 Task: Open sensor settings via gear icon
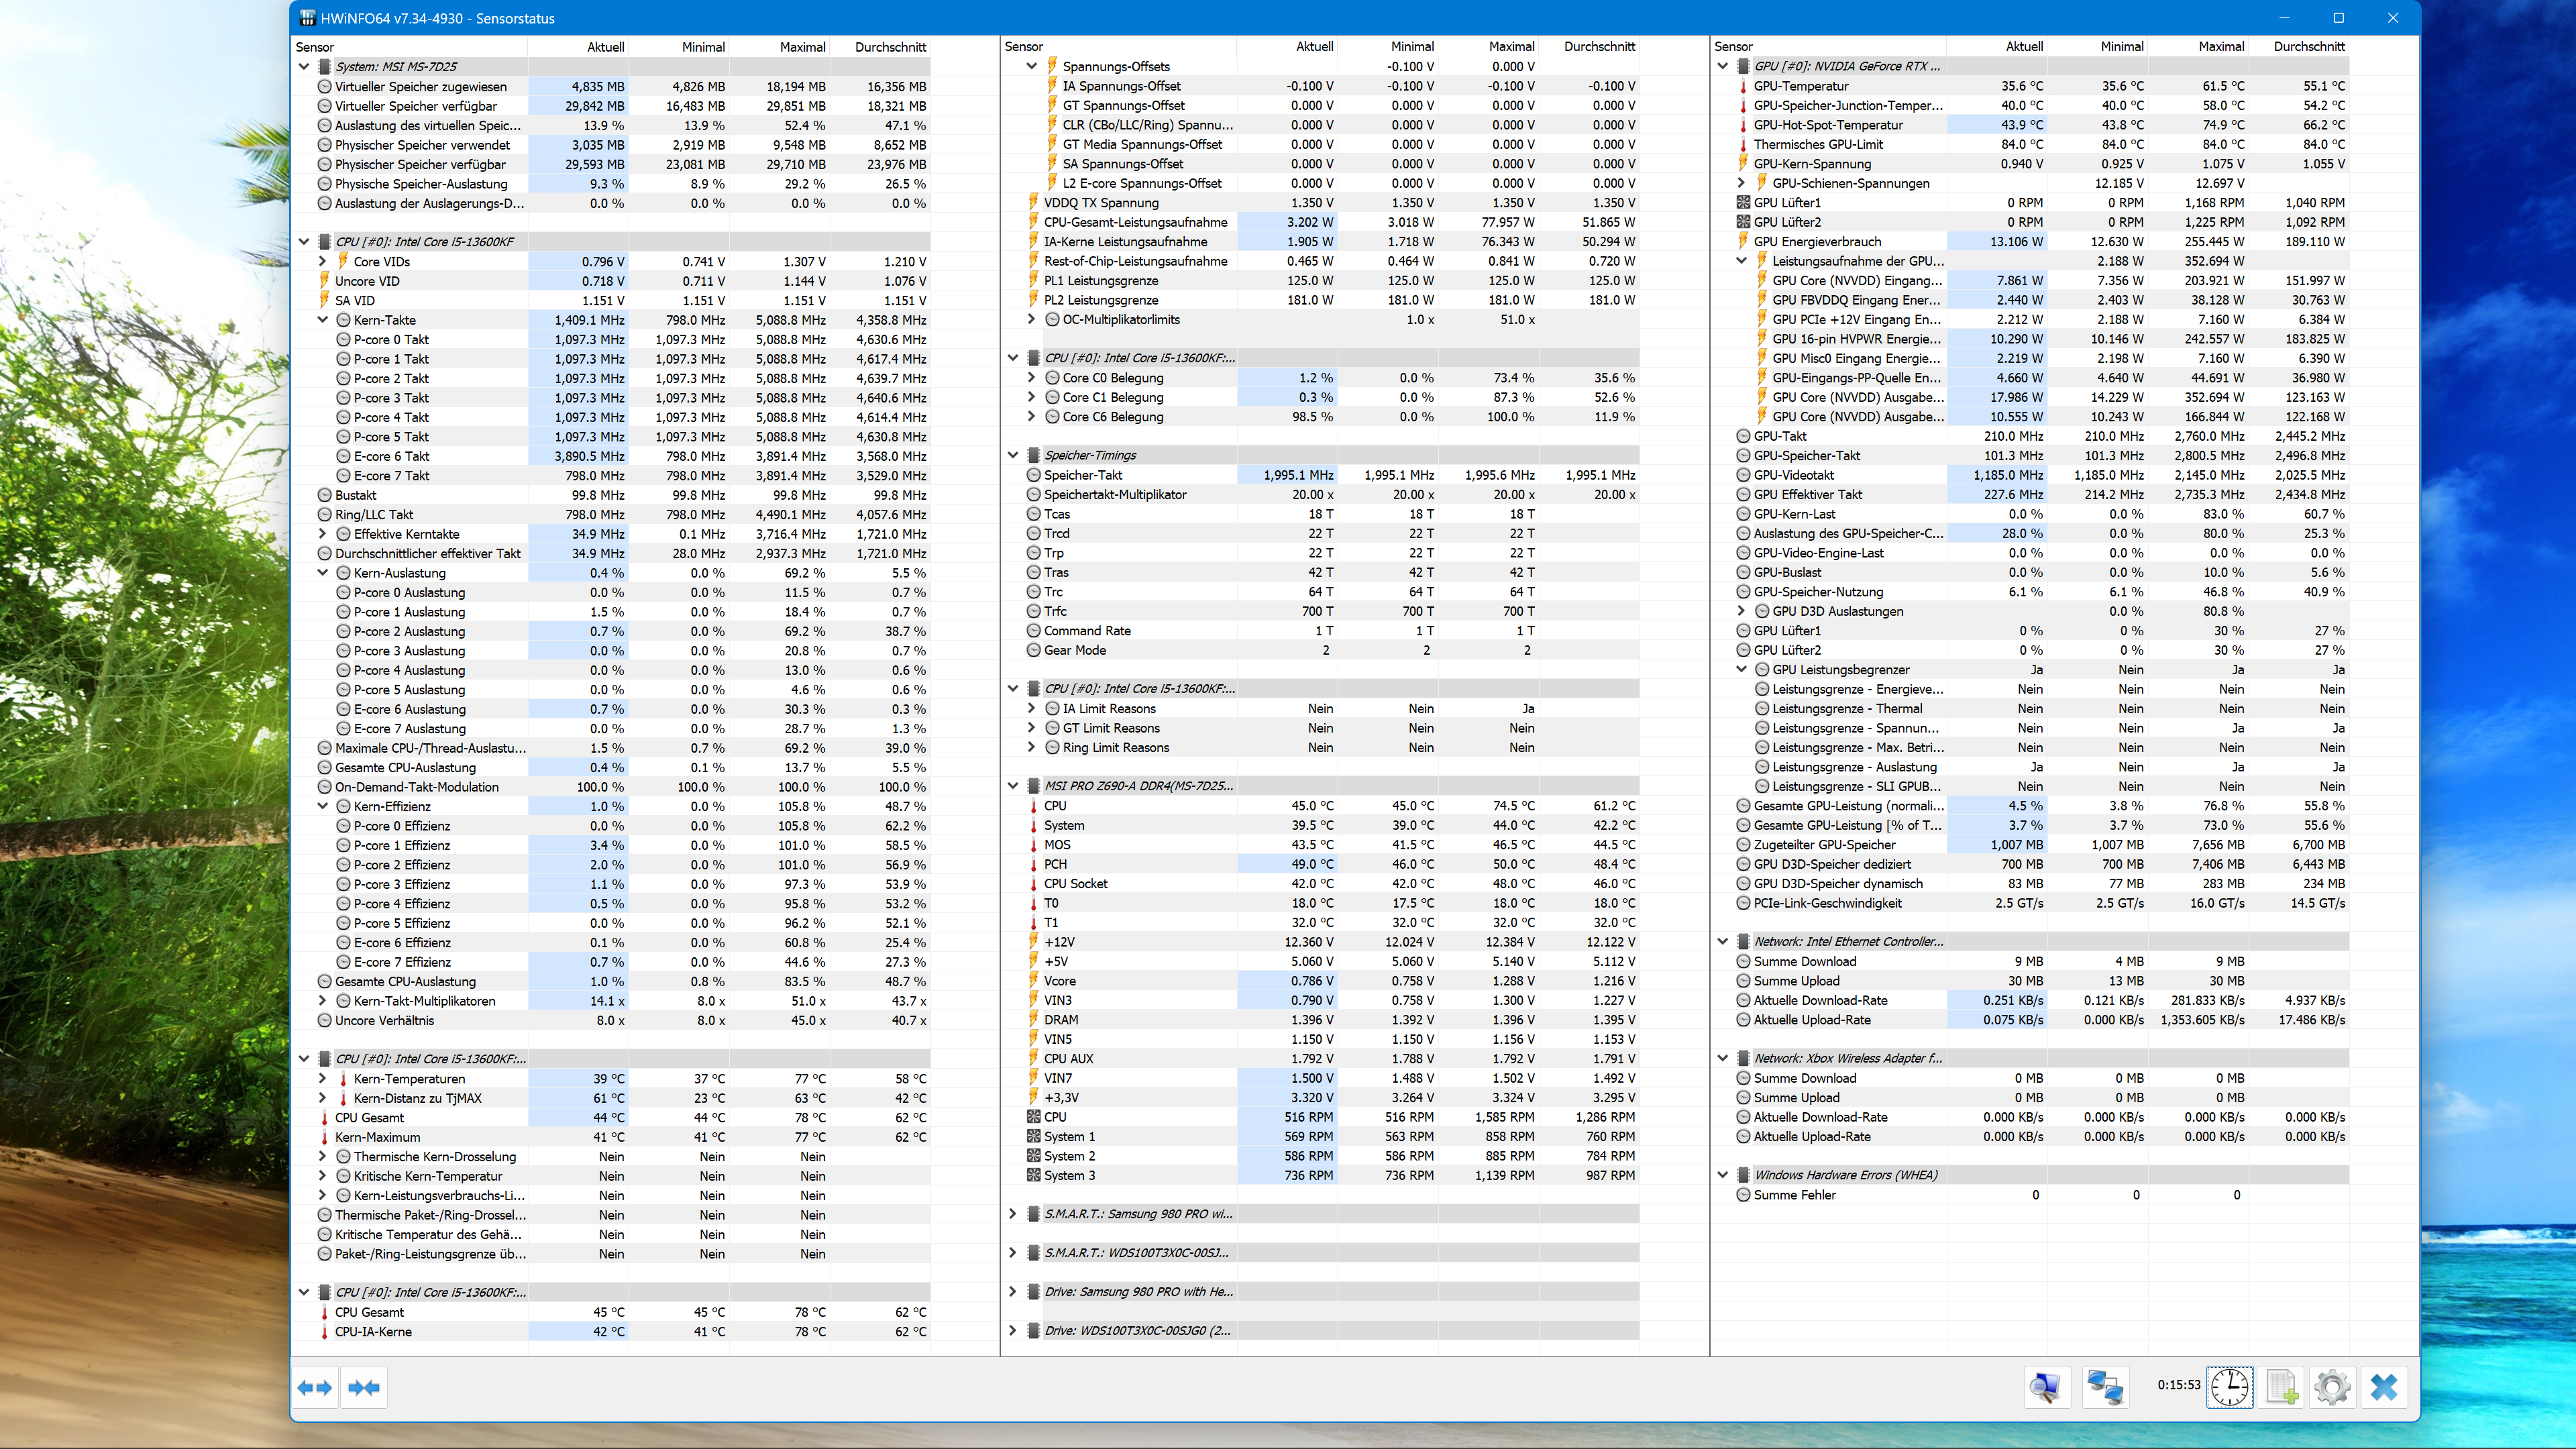(2332, 1387)
